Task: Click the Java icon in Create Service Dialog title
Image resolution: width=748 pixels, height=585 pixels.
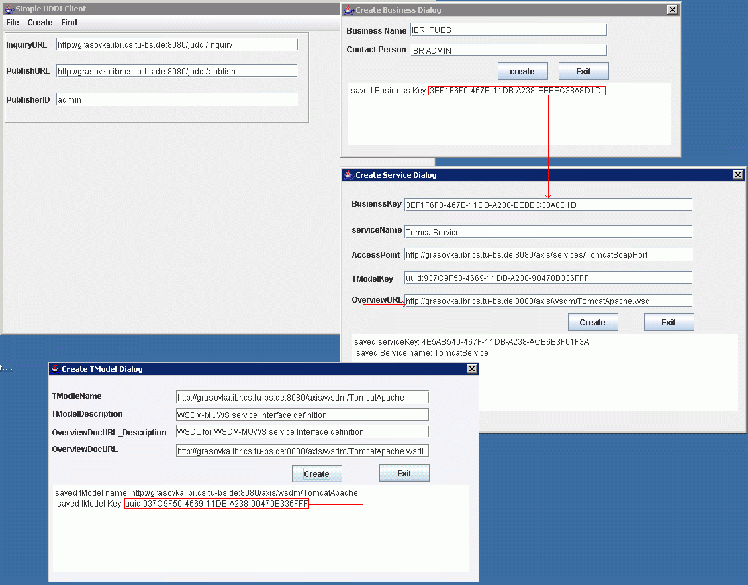Action: click(x=348, y=175)
